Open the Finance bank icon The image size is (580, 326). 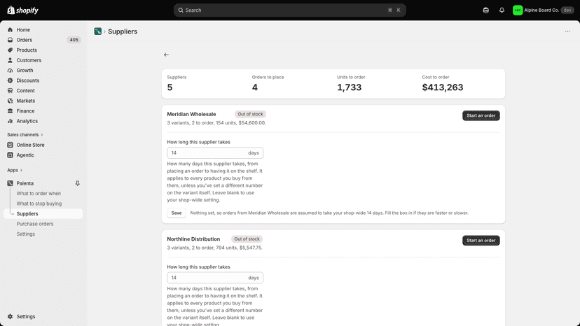pyautogui.click(x=10, y=111)
